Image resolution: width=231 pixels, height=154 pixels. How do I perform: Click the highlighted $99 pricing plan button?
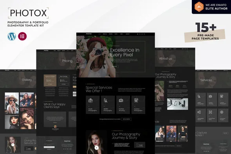(50, 84)
